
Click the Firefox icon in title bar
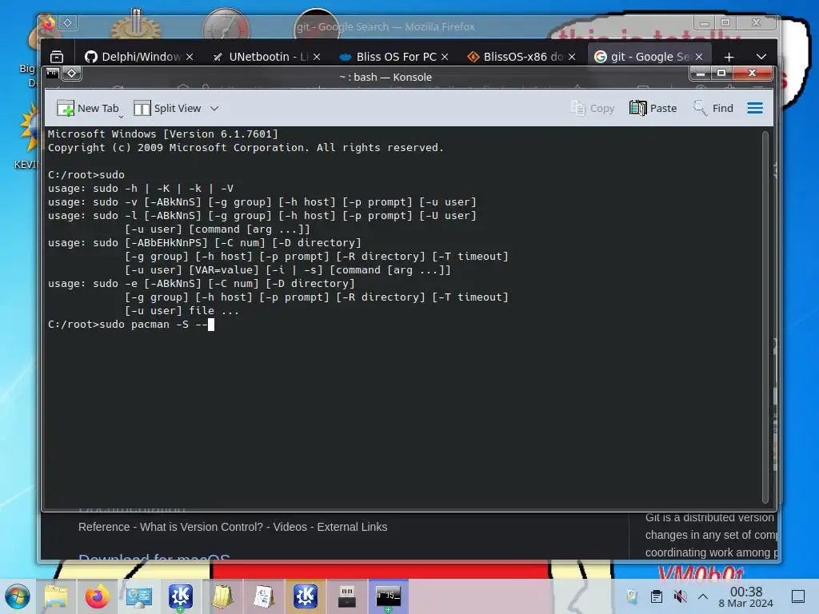pyautogui.click(x=48, y=22)
